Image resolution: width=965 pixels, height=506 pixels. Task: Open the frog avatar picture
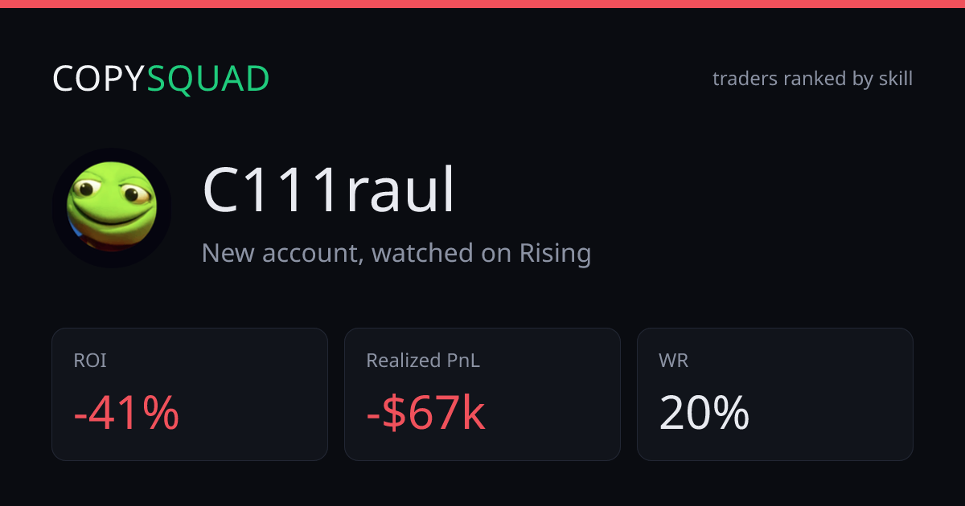[112, 207]
